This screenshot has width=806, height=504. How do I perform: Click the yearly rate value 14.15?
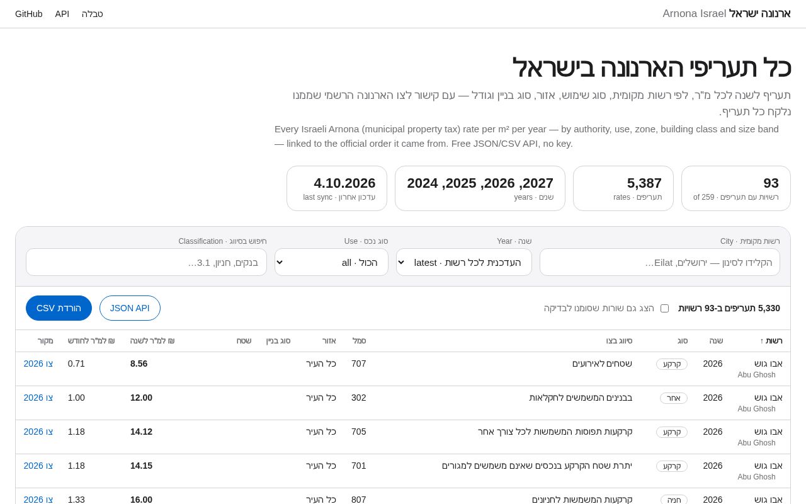click(142, 466)
